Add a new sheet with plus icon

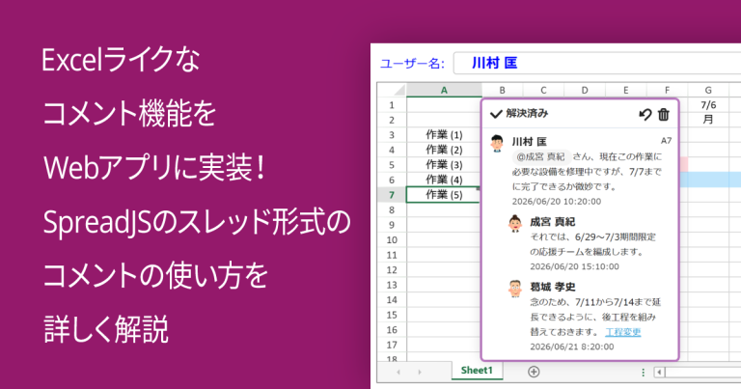534,372
